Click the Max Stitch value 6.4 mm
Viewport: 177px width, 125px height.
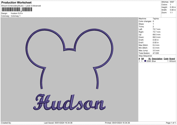[156, 45]
